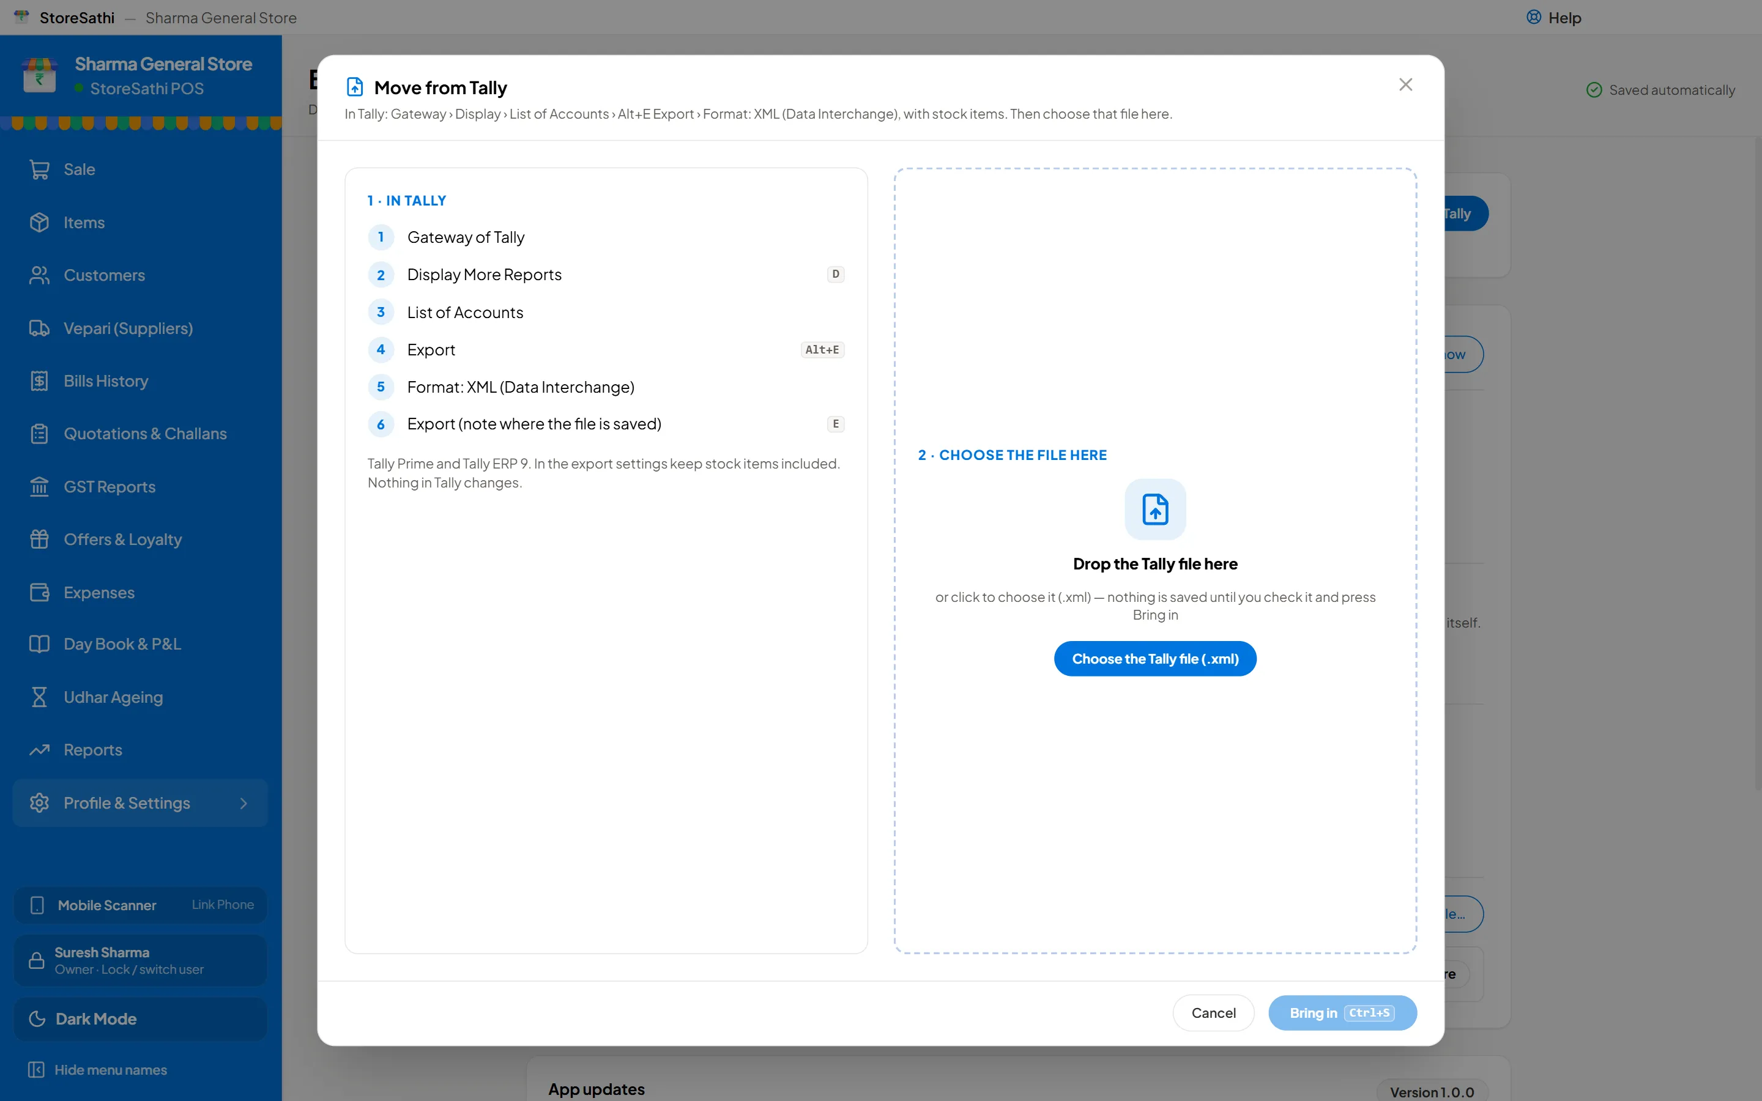The height and width of the screenshot is (1101, 1762).
Task: Open the Quotations & Challans clipboard icon
Action: click(x=39, y=434)
